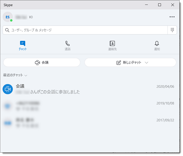Viewport: 183px width, 156px height.
Task: Click the 最近のチャット heading text
Action: [x=13, y=75]
